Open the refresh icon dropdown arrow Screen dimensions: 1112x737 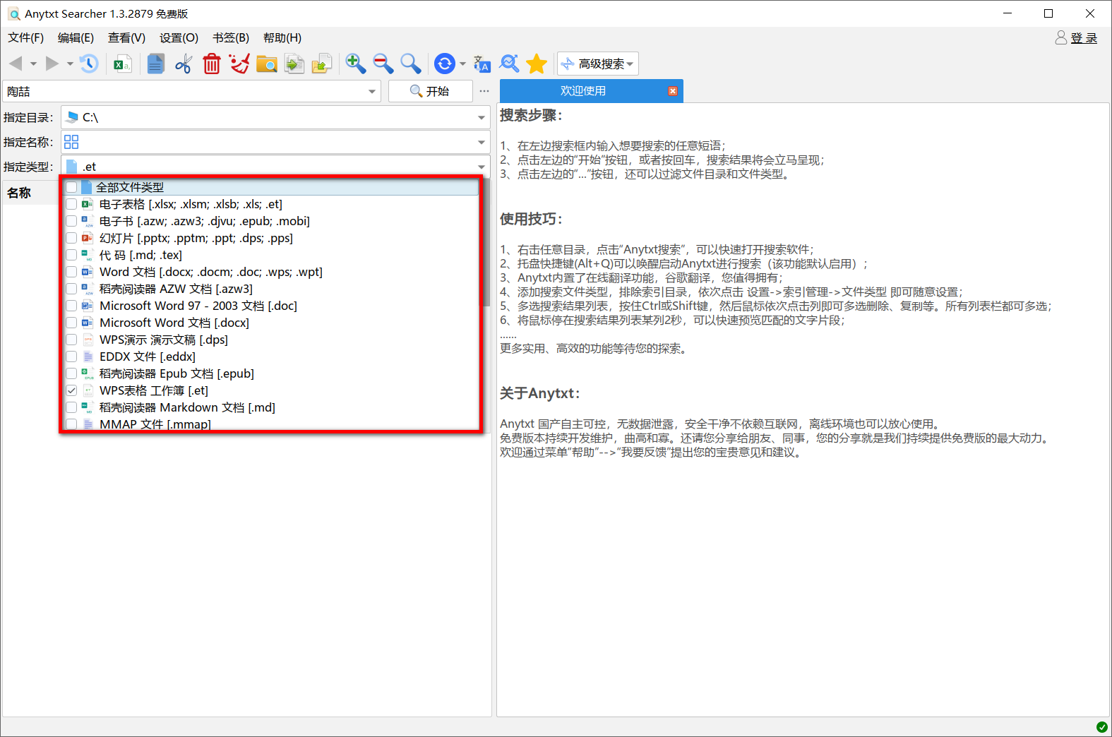point(462,64)
